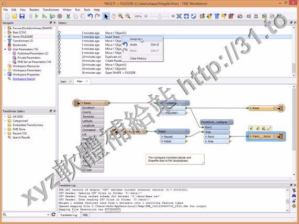Open PointOnAreaOverlayer properties gear

coord(231,122)
